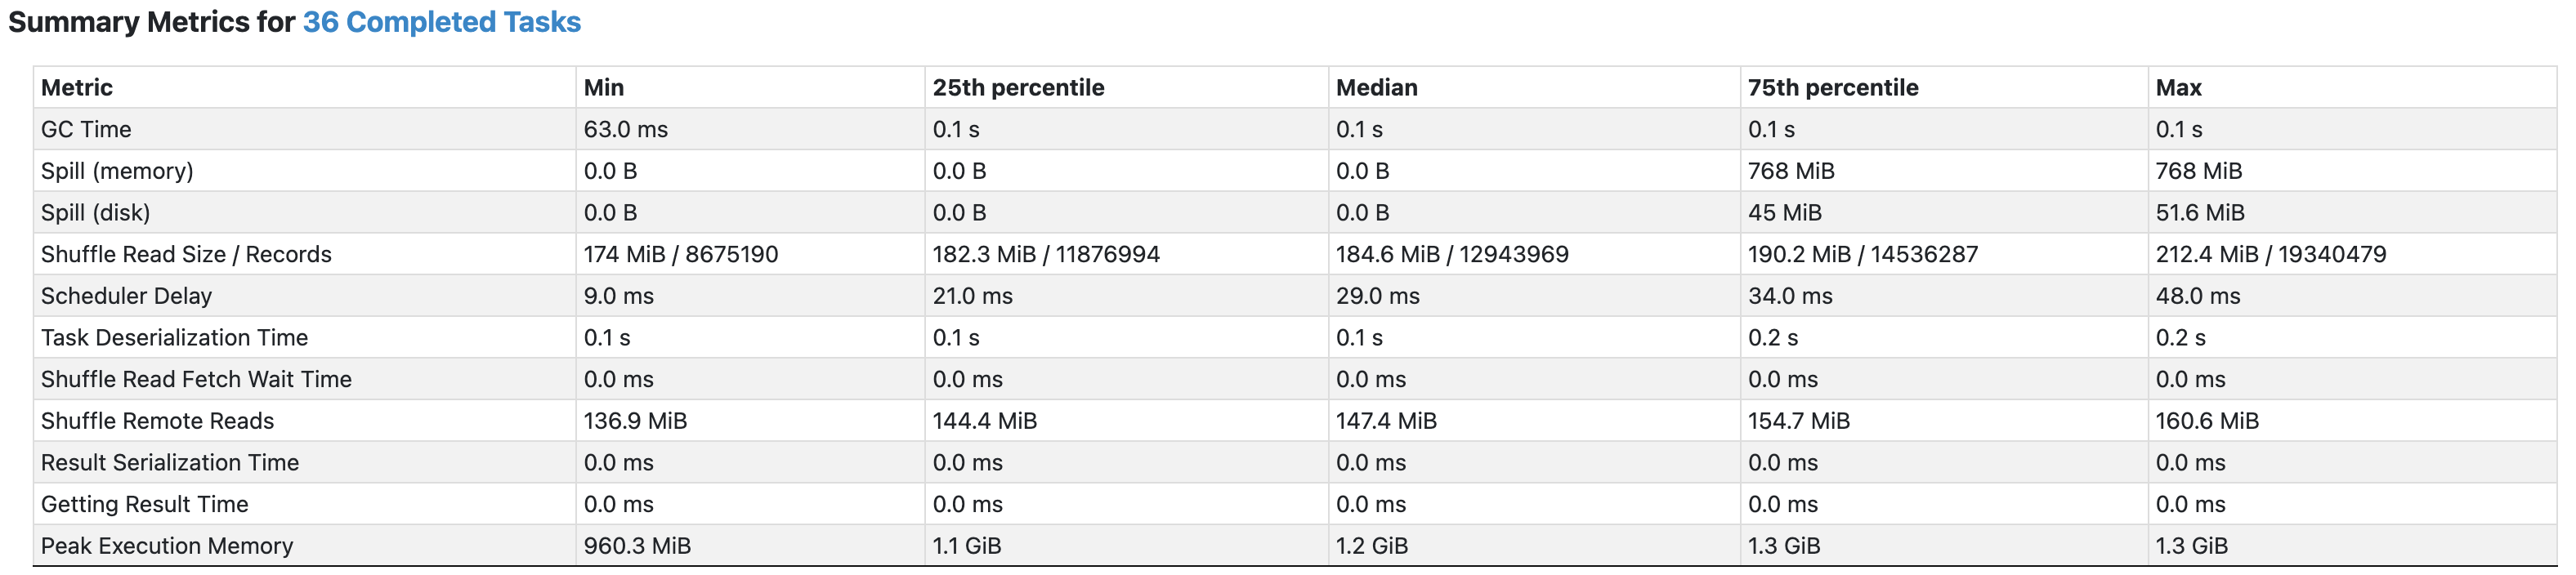The width and height of the screenshot is (2576, 575).
Task: Click the Result Serialization Time label
Action: coord(170,463)
